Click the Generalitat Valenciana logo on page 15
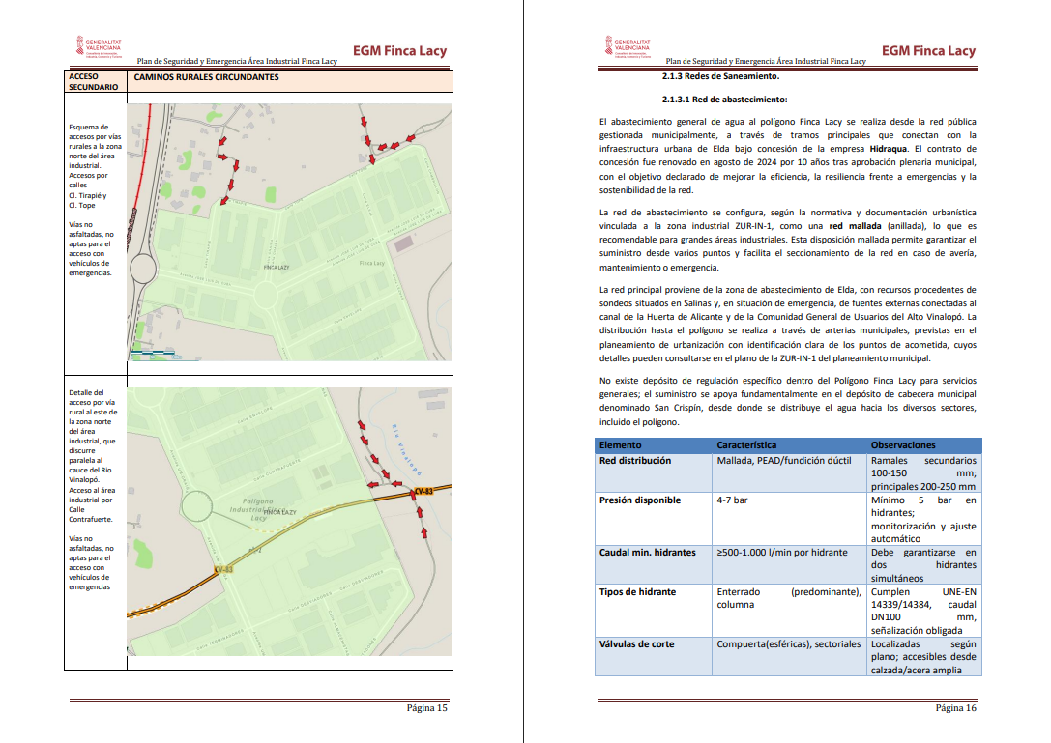1051x743 pixels. [98, 48]
